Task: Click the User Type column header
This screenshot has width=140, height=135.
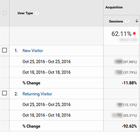Action: [25, 13]
